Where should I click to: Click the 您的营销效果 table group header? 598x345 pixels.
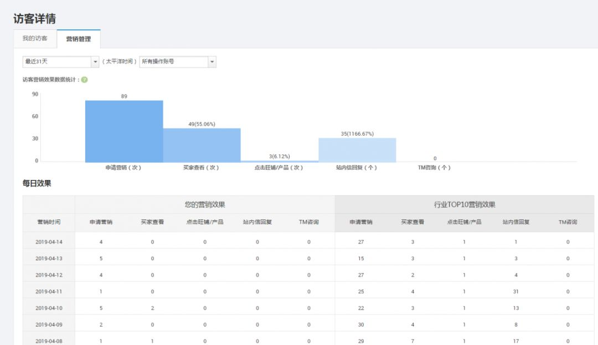[205, 205]
